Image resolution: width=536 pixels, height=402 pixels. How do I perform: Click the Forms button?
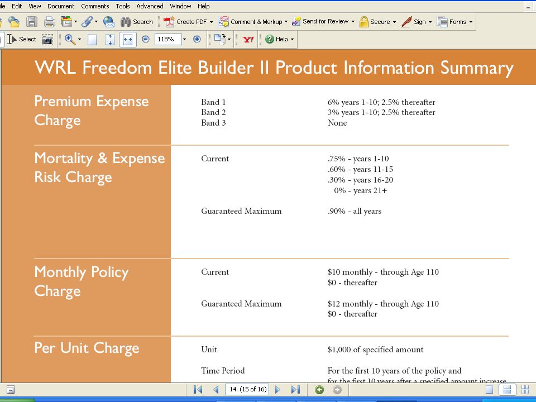click(x=452, y=22)
